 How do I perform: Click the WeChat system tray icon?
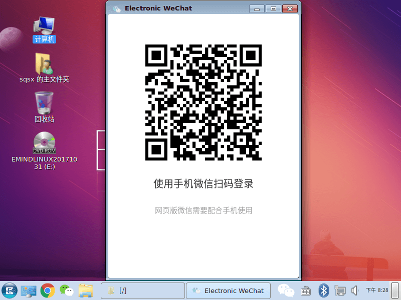[286, 290]
